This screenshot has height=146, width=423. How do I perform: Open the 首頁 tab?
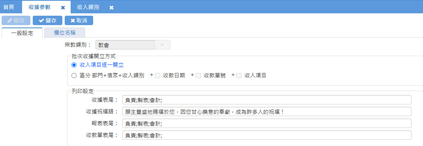tap(9, 7)
